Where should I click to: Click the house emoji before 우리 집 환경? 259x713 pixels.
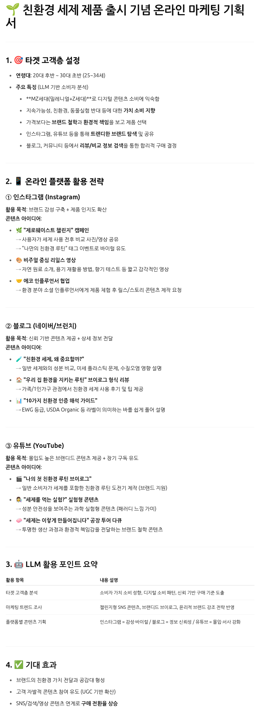pos(19,380)
